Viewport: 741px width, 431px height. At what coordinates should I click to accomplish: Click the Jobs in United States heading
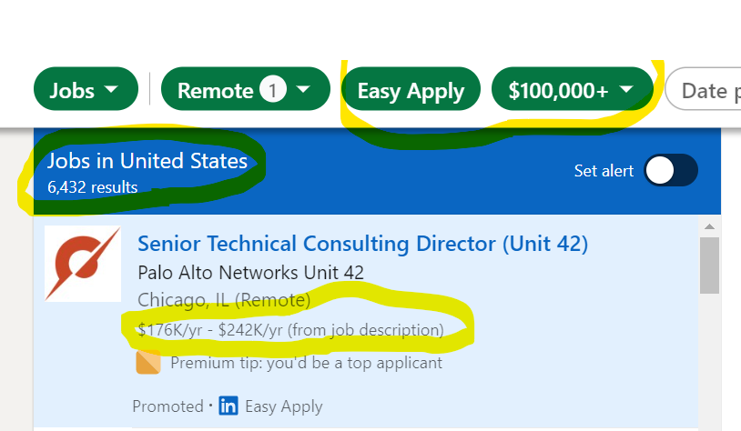click(147, 161)
